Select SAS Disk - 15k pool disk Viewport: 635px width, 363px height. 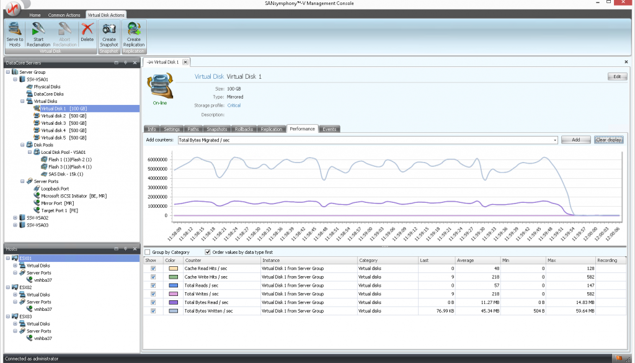(x=65, y=174)
